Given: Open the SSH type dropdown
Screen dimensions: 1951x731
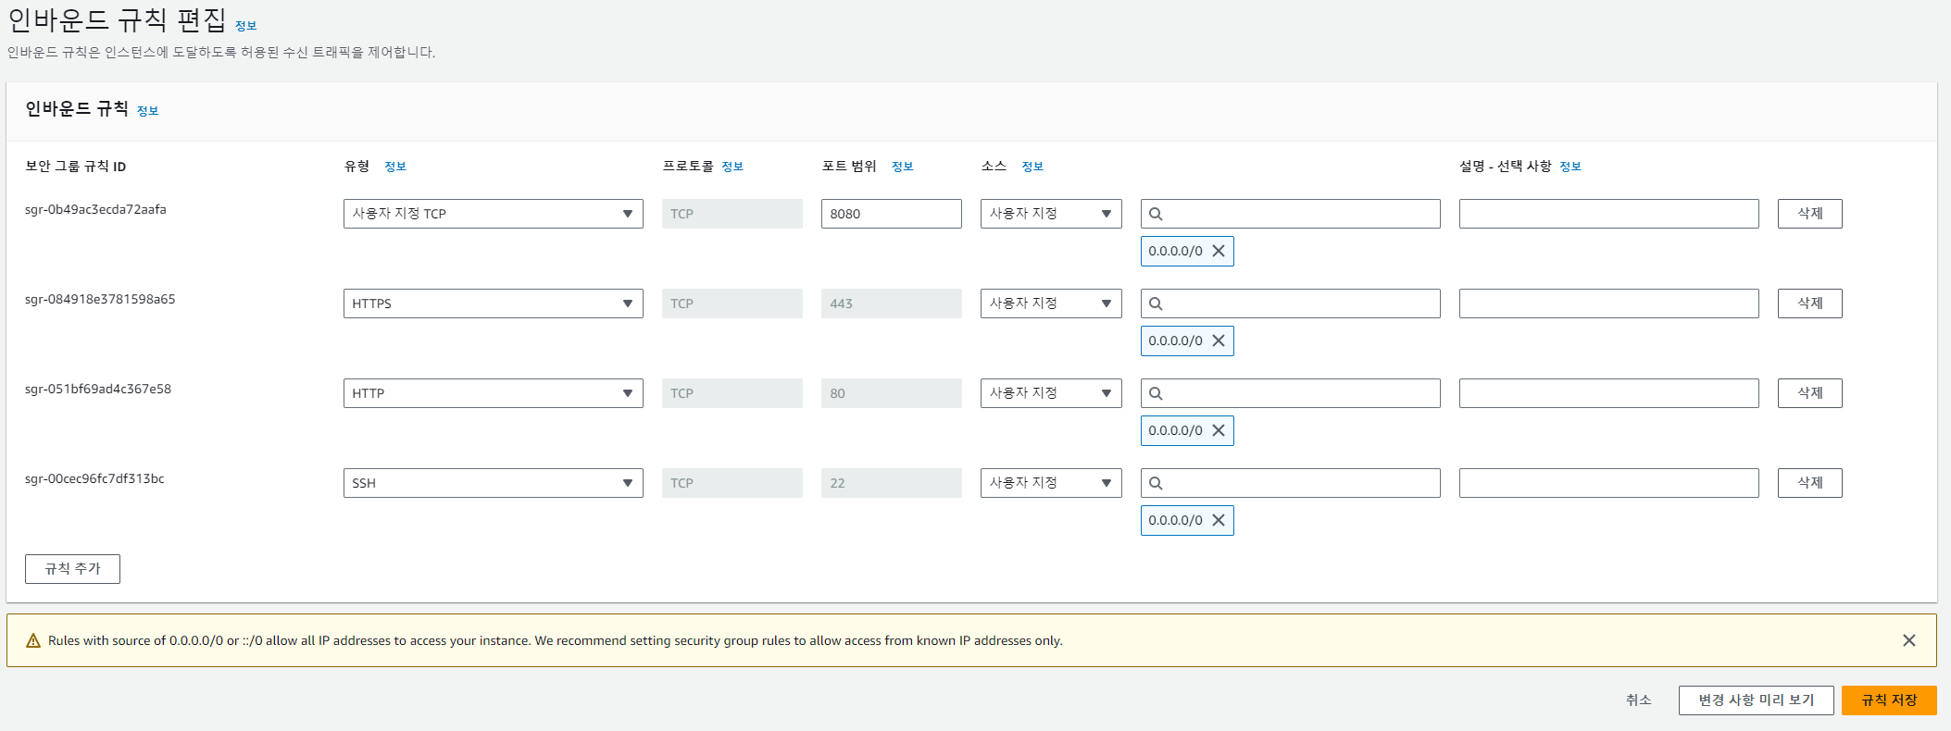Looking at the screenshot, I should click(493, 483).
